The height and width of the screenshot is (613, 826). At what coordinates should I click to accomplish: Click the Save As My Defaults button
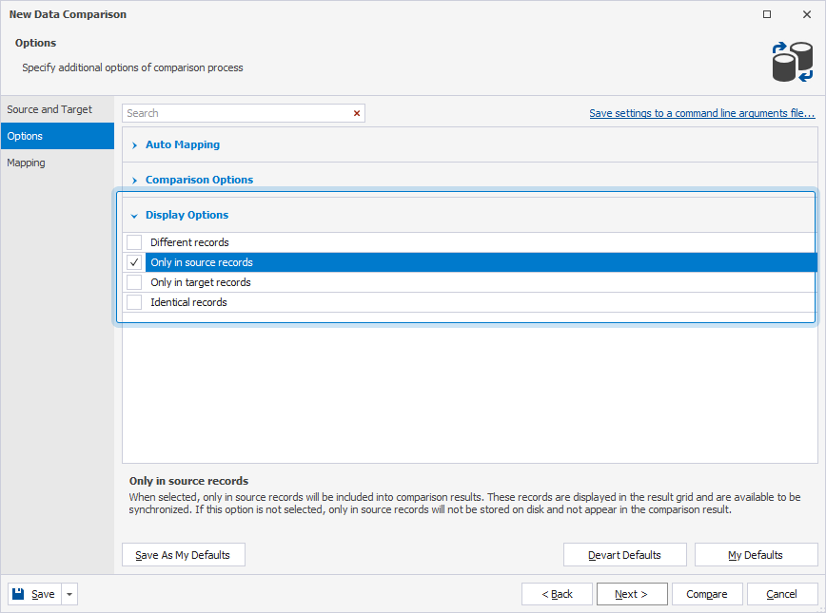[183, 554]
